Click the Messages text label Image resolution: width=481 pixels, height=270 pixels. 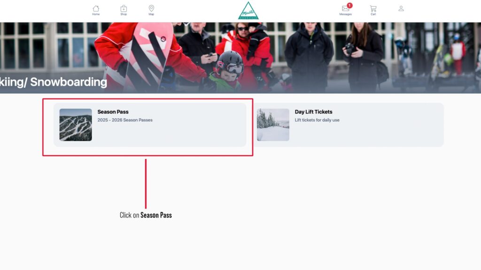point(345,15)
